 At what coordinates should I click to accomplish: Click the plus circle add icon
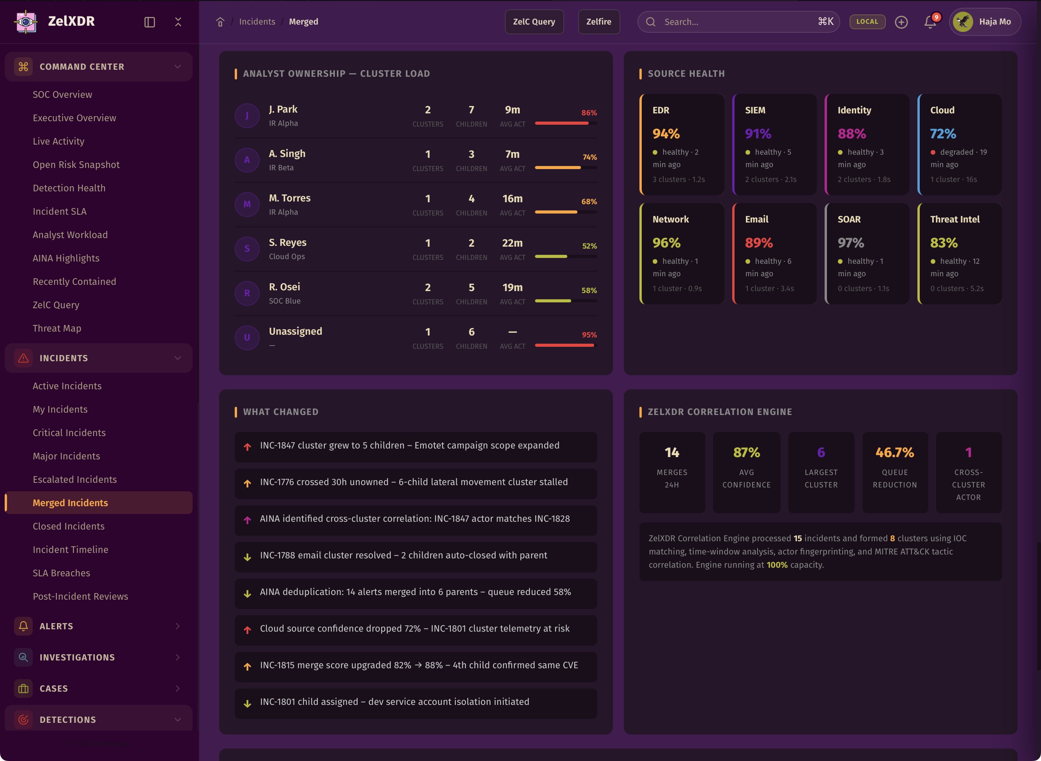901,22
